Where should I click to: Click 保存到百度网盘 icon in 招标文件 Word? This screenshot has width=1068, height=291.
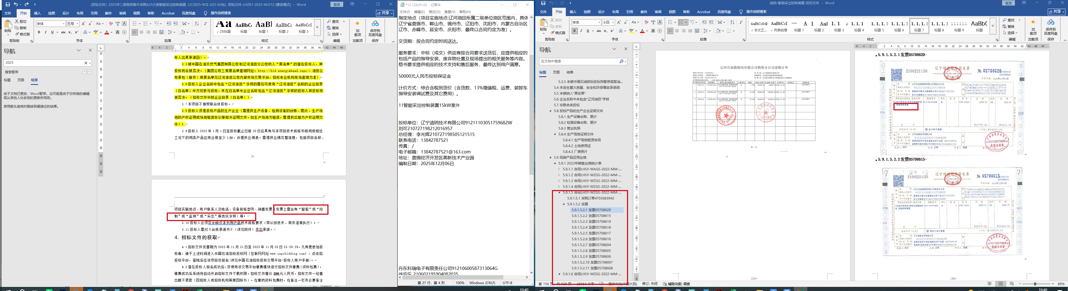point(375,28)
